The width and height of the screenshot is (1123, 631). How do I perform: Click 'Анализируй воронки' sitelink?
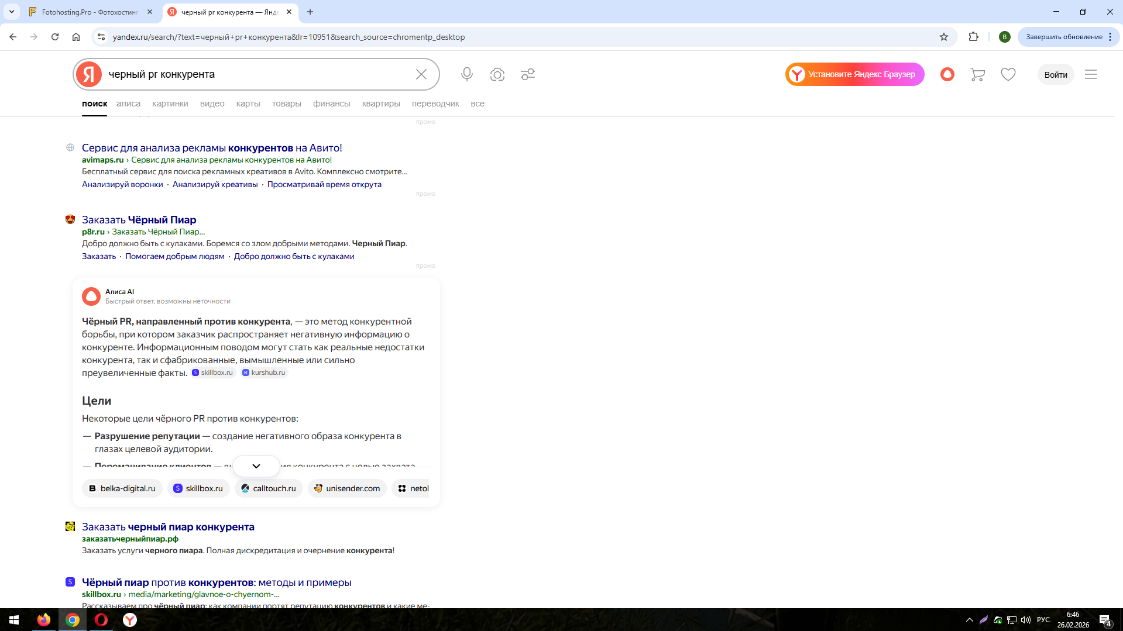click(x=122, y=184)
